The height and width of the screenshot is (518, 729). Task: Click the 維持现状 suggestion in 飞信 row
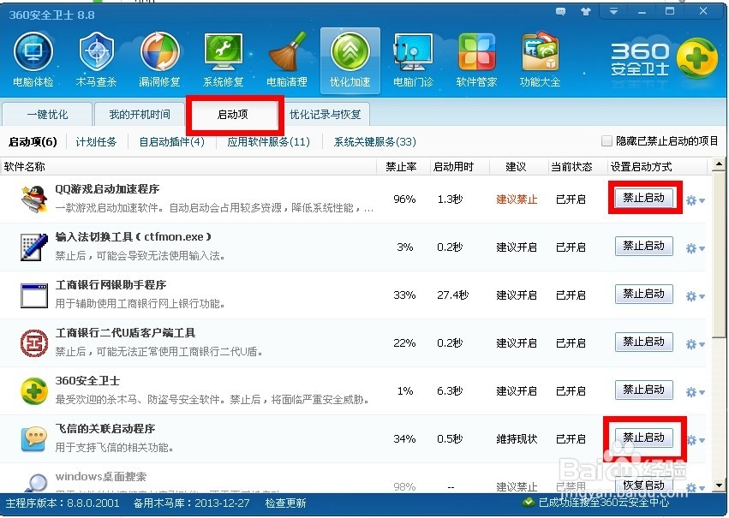(x=517, y=439)
